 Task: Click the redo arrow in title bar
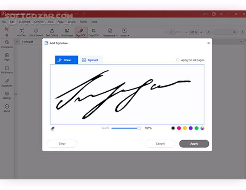click(84, 14)
